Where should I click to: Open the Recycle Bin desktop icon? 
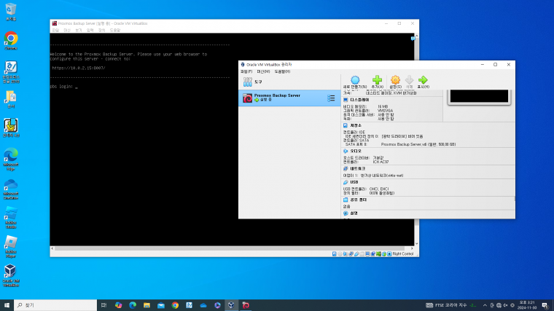coord(11,12)
